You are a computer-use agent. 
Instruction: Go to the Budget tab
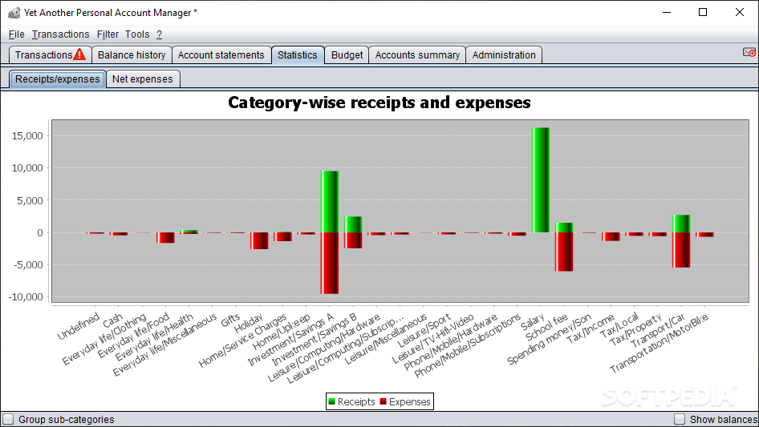pos(347,54)
